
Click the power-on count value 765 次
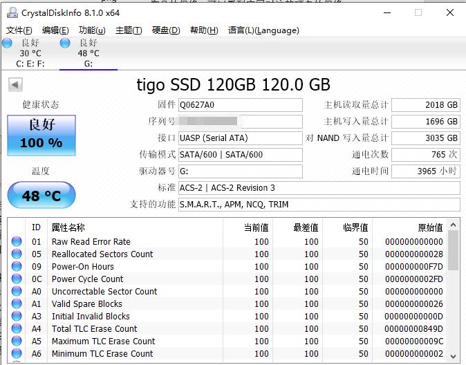[426, 155]
